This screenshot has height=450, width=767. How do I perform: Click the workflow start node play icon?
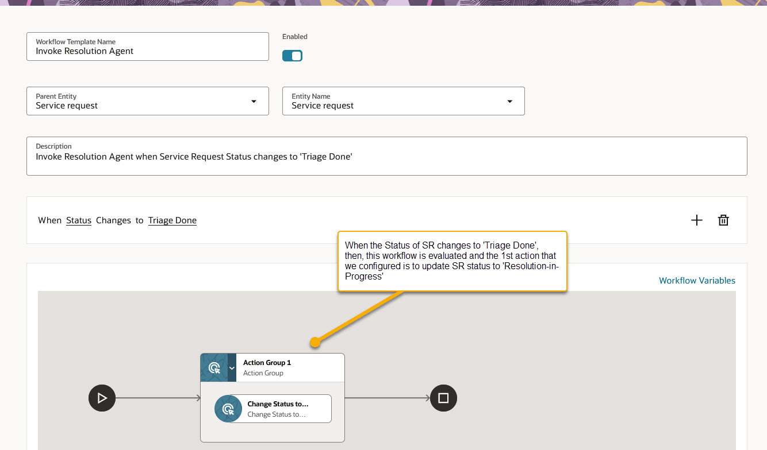coord(102,398)
